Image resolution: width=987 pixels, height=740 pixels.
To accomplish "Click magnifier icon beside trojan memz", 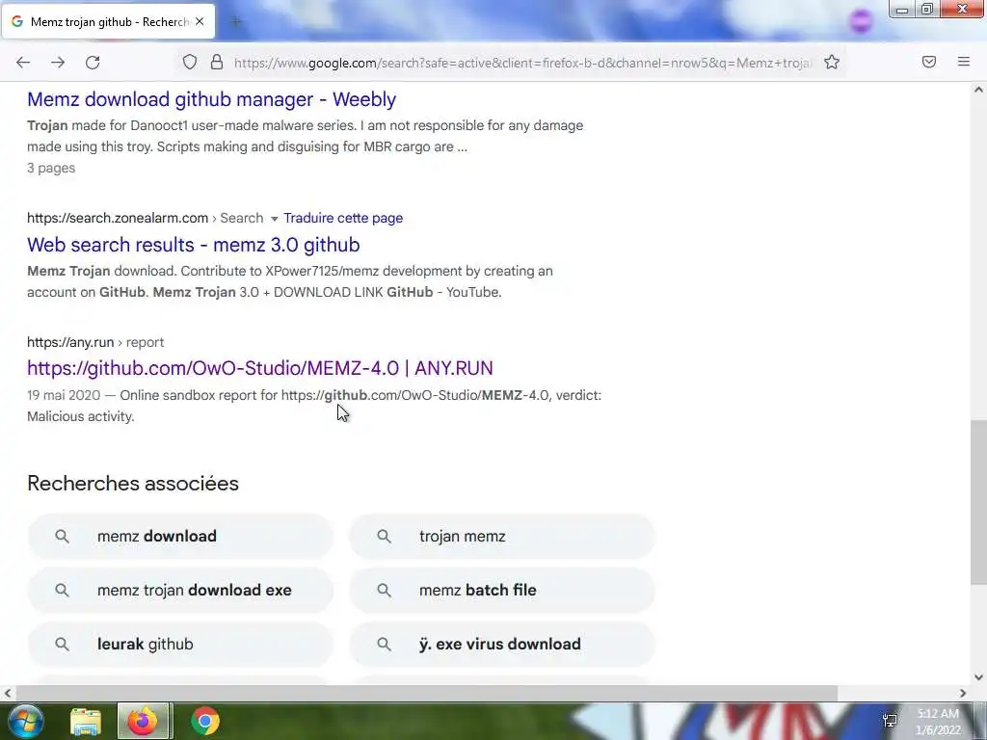I will pyautogui.click(x=384, y=536).
